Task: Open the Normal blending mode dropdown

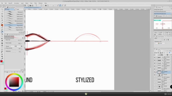Action: [160, 51]
